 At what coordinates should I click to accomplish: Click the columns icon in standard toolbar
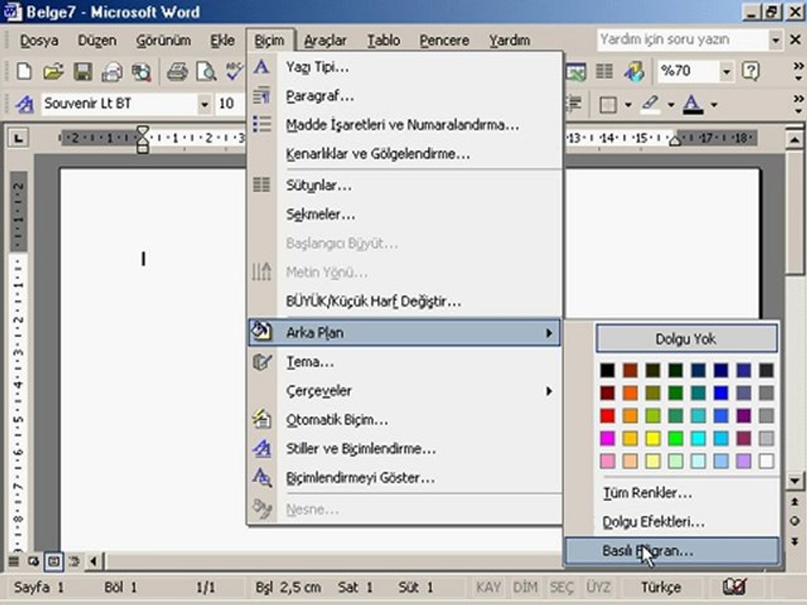pos(604,71)
